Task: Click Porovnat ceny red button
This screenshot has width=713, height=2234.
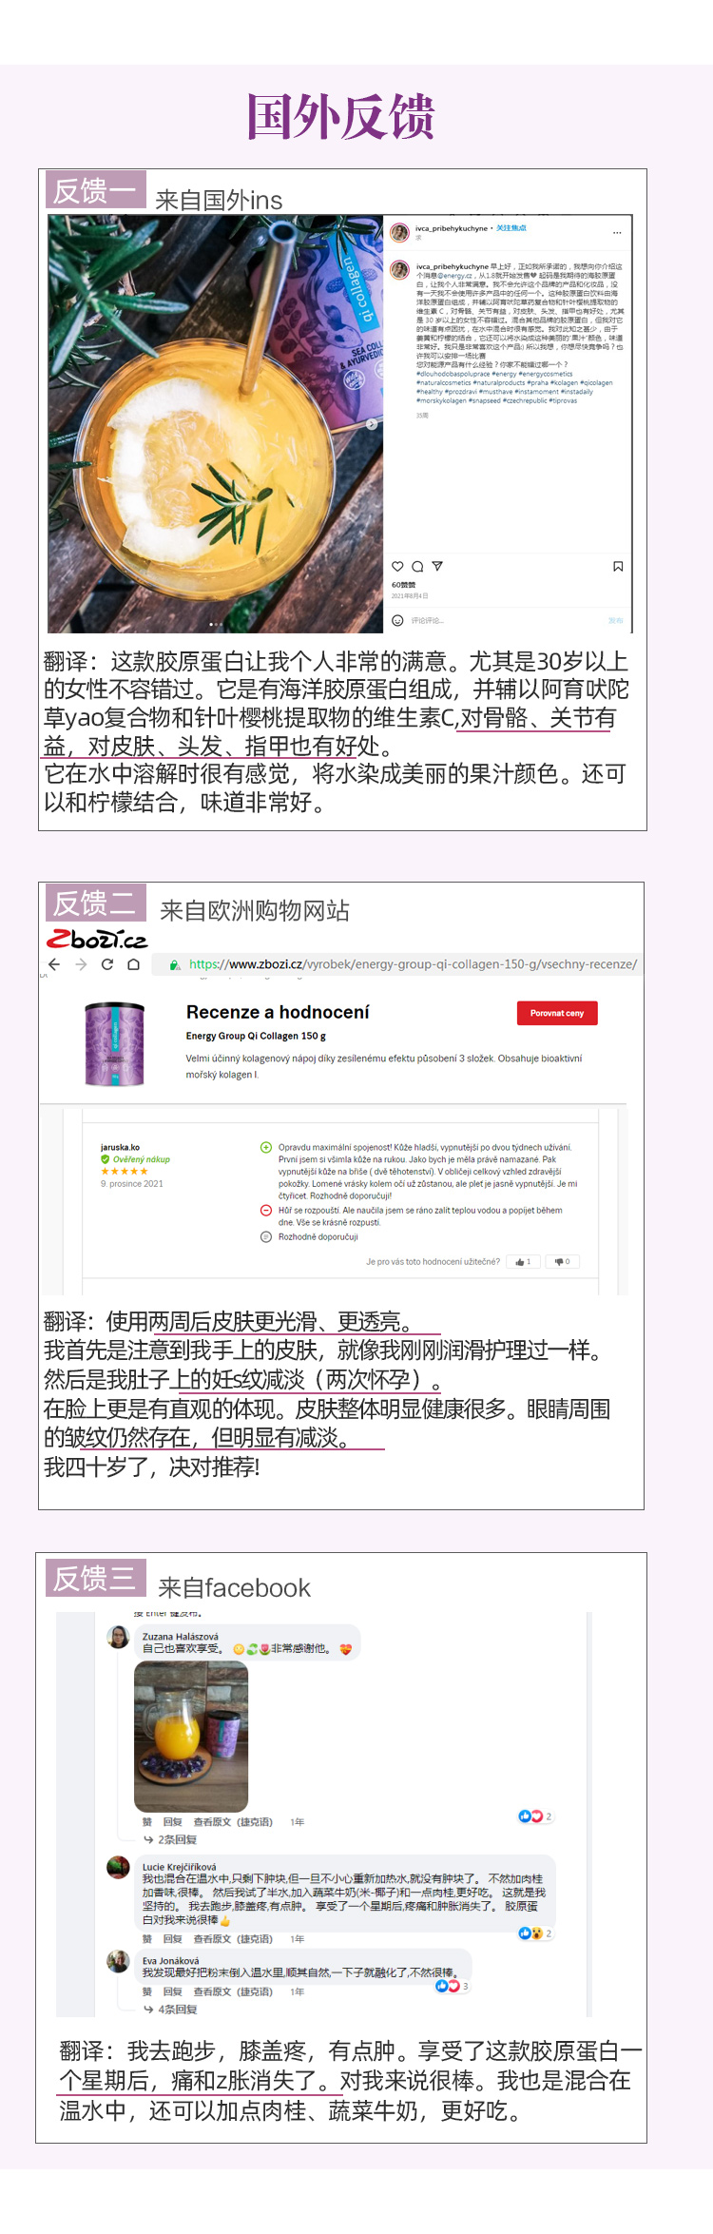Action: [x=557, y=1013]
